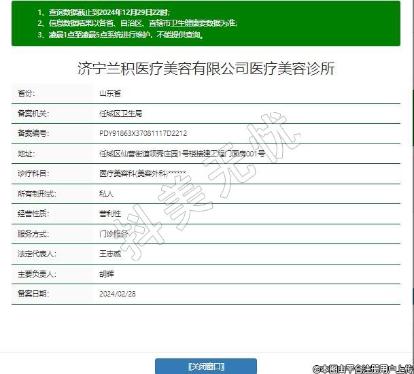Screen dimensions: 414x374
Task: Select the legal representative name 王志威
Action: pyautogui.click(x=110, y=254)
